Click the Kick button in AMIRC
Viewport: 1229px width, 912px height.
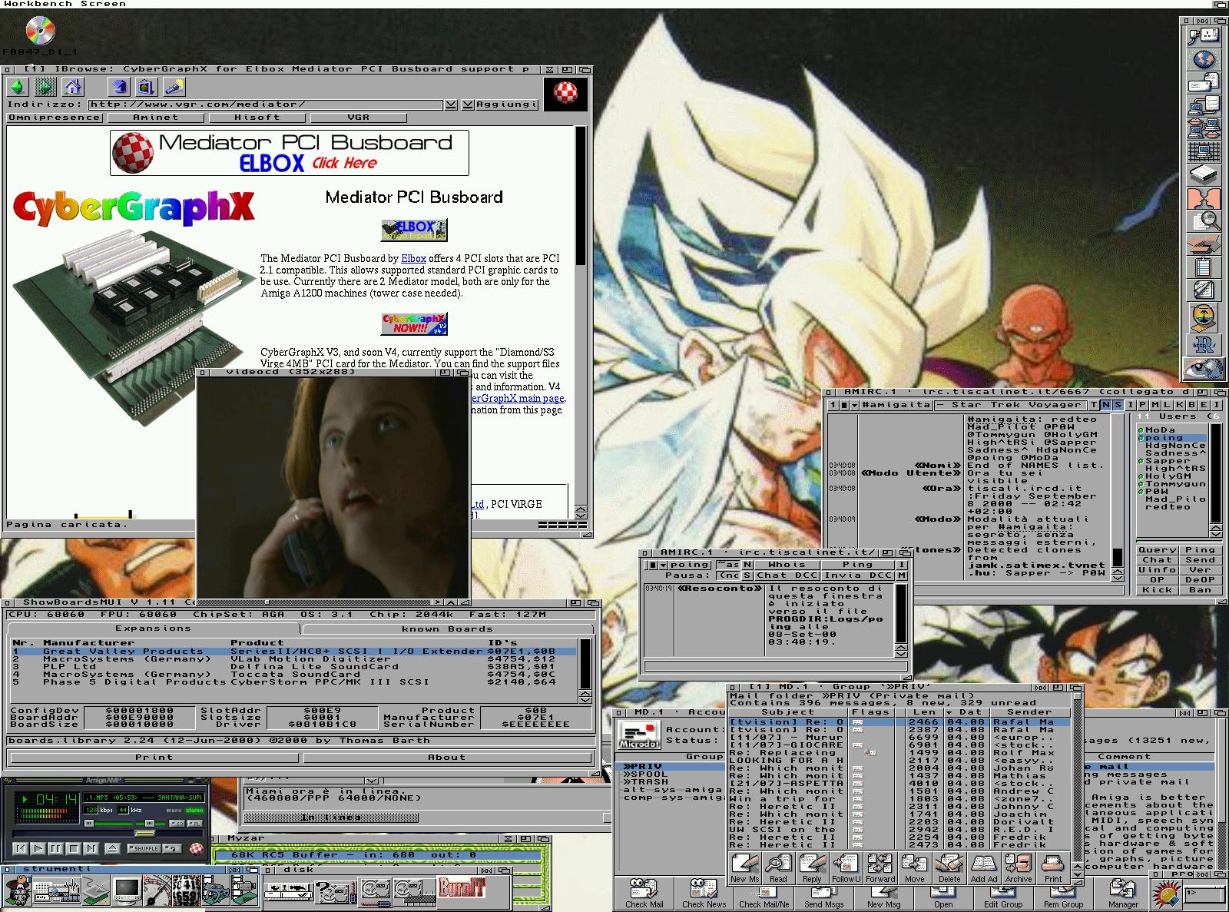point(1158,590)
